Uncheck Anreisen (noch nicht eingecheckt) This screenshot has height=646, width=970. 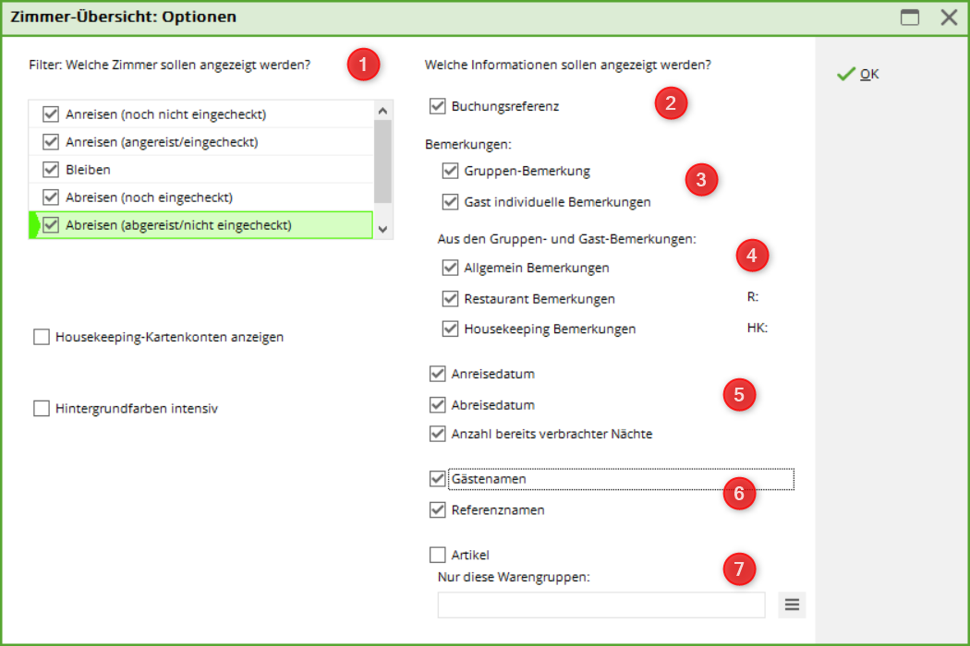point(51,114)
